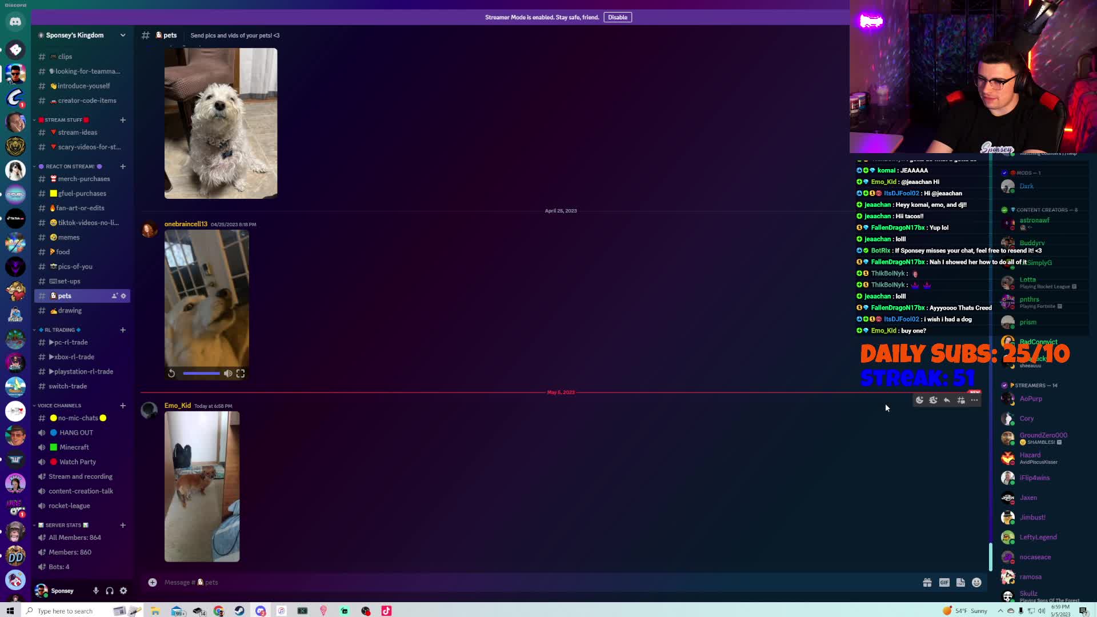Reply to Emo_Kid's message
Image resolution: width=1097 pixels, height=617 pixels.
[947, 400]
